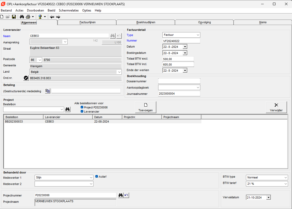Open the BTW tarief 21 % dropdown
Screen dimensions: 292x209
click(286, 184)
